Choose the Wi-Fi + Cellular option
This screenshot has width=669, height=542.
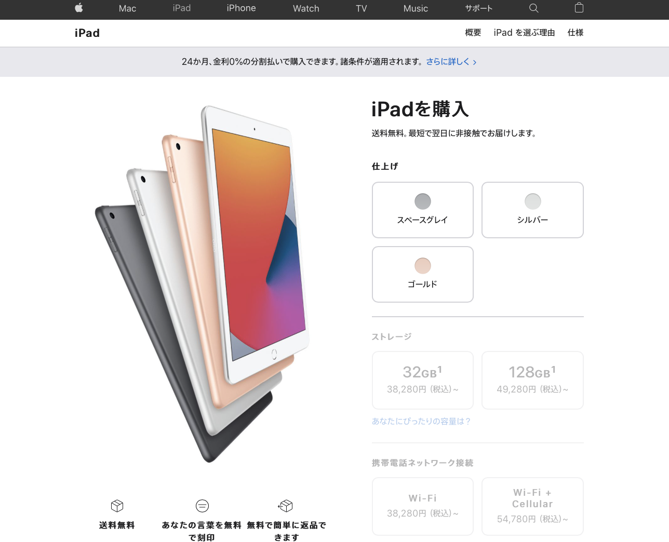click(532, 506)
